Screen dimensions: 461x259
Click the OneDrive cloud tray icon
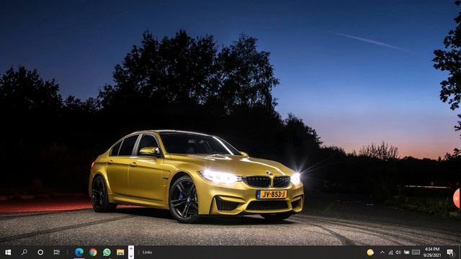coord(406,253)
